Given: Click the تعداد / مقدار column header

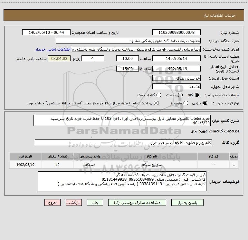Looking at the screenshot, I should (58, 156).
